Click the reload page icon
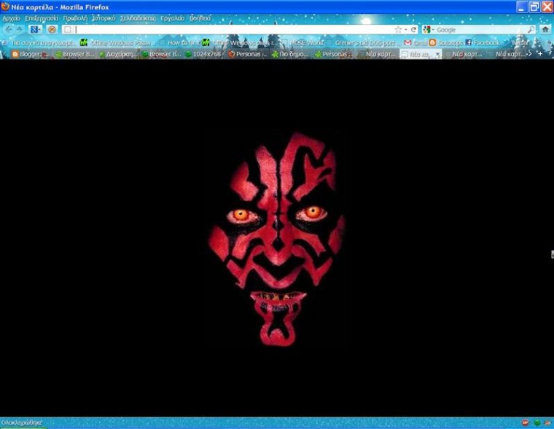 pyautogui.click(x=413, y=30)
